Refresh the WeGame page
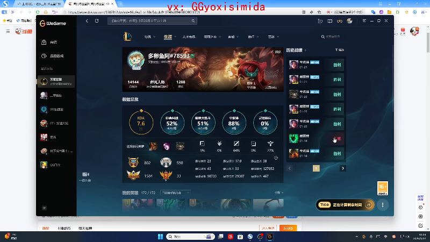 [97, 21]
